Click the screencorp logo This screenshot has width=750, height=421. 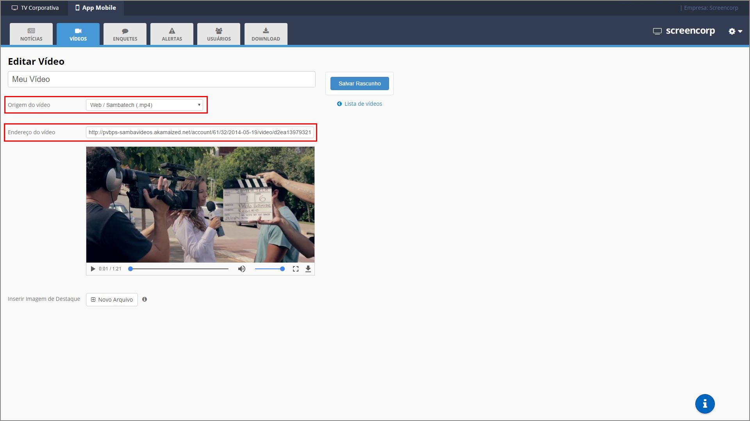coord(684,31)
